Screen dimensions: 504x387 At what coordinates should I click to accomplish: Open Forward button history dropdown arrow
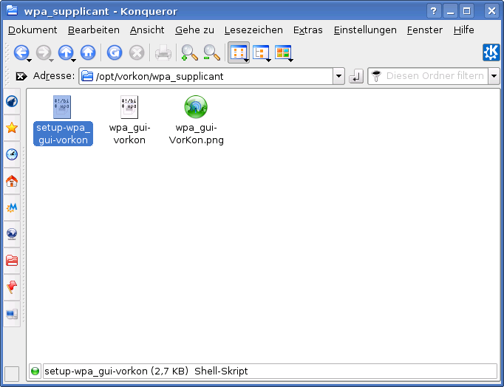(x=52, y=61)
